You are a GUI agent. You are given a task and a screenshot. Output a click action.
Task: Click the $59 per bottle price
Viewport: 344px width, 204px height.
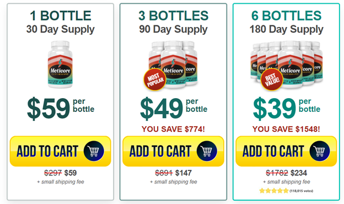point(61,109)
